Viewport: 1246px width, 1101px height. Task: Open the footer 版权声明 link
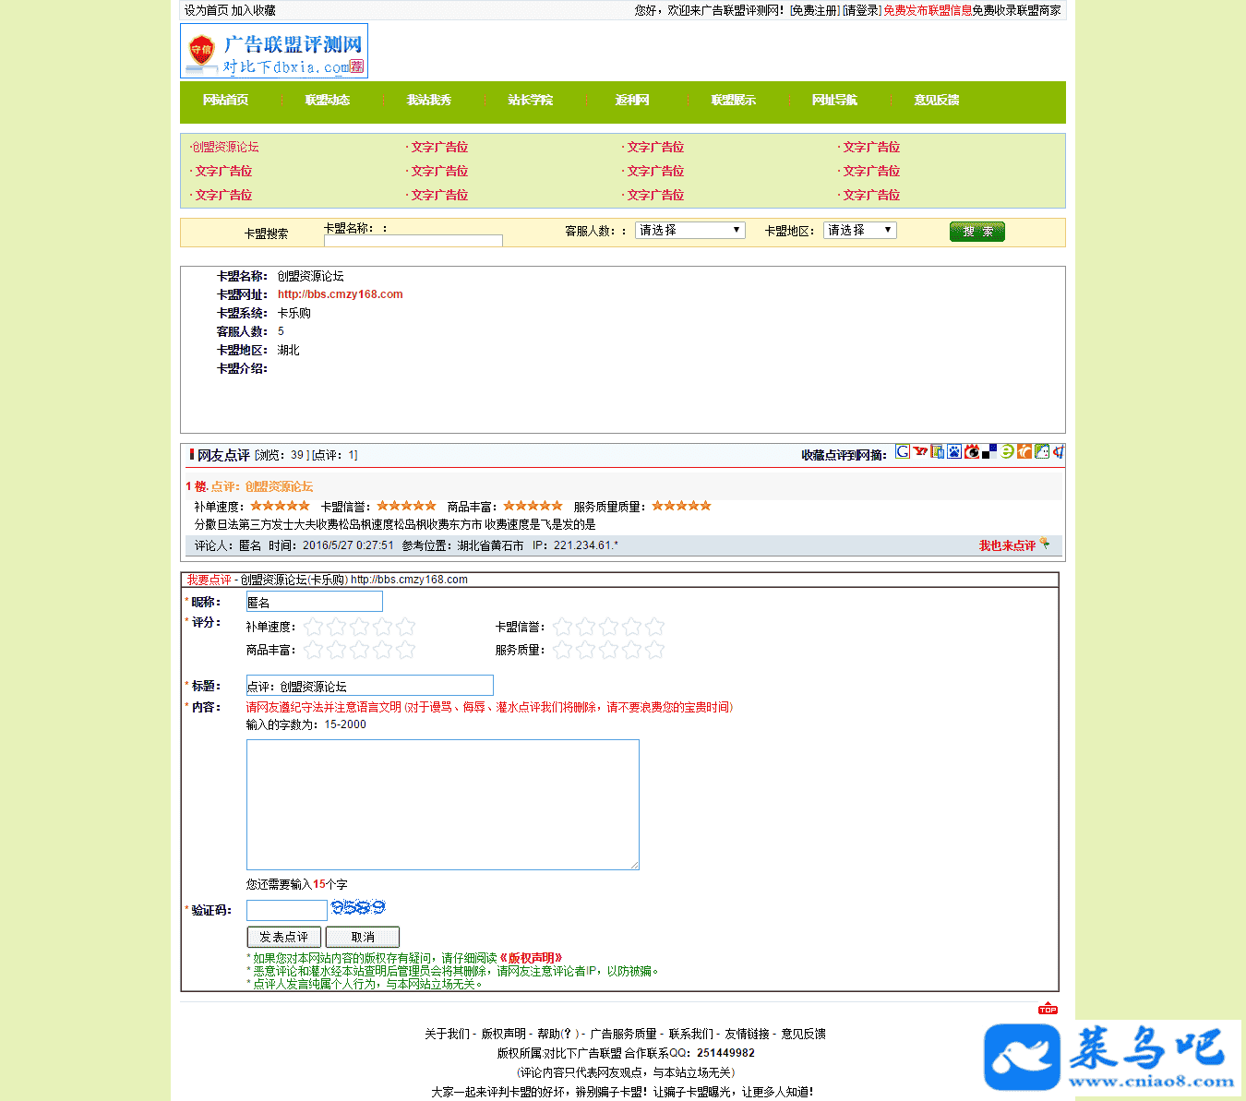pyautogui.click(x=504, y=1034)
